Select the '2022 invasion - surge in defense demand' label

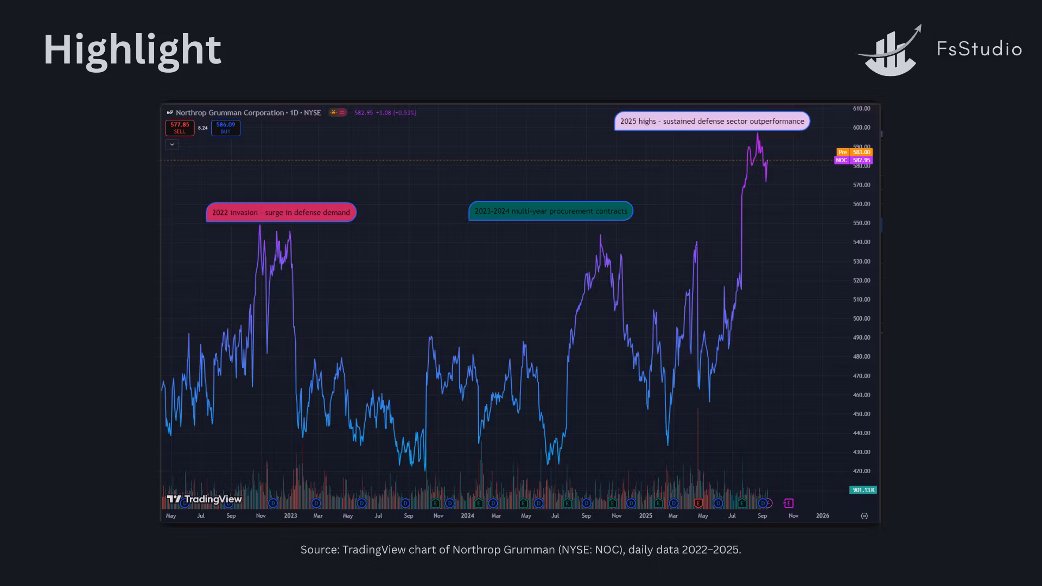(x=281, y=212)
